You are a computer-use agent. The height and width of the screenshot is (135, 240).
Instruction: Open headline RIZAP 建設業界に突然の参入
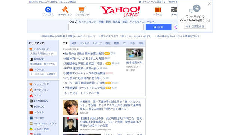pyautogui.click(x=82, y=68)
